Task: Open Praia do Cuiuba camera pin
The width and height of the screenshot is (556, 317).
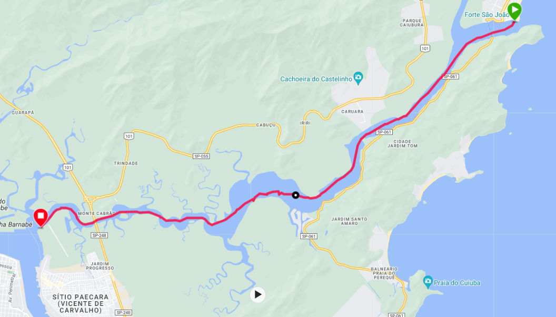Action: click(x=428, y=282)
